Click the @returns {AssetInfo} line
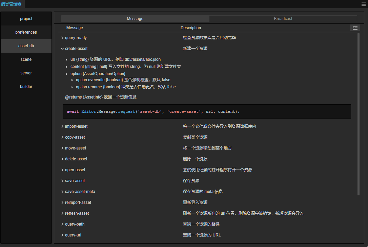 point(101,97)
